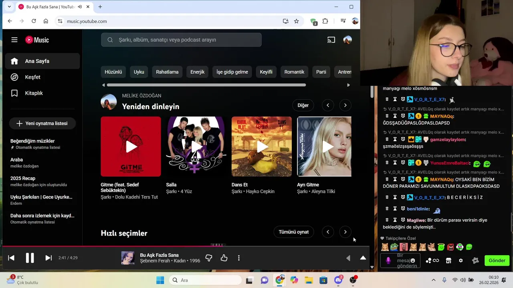Click left arrow of chip scrollbar

point(103,85)
